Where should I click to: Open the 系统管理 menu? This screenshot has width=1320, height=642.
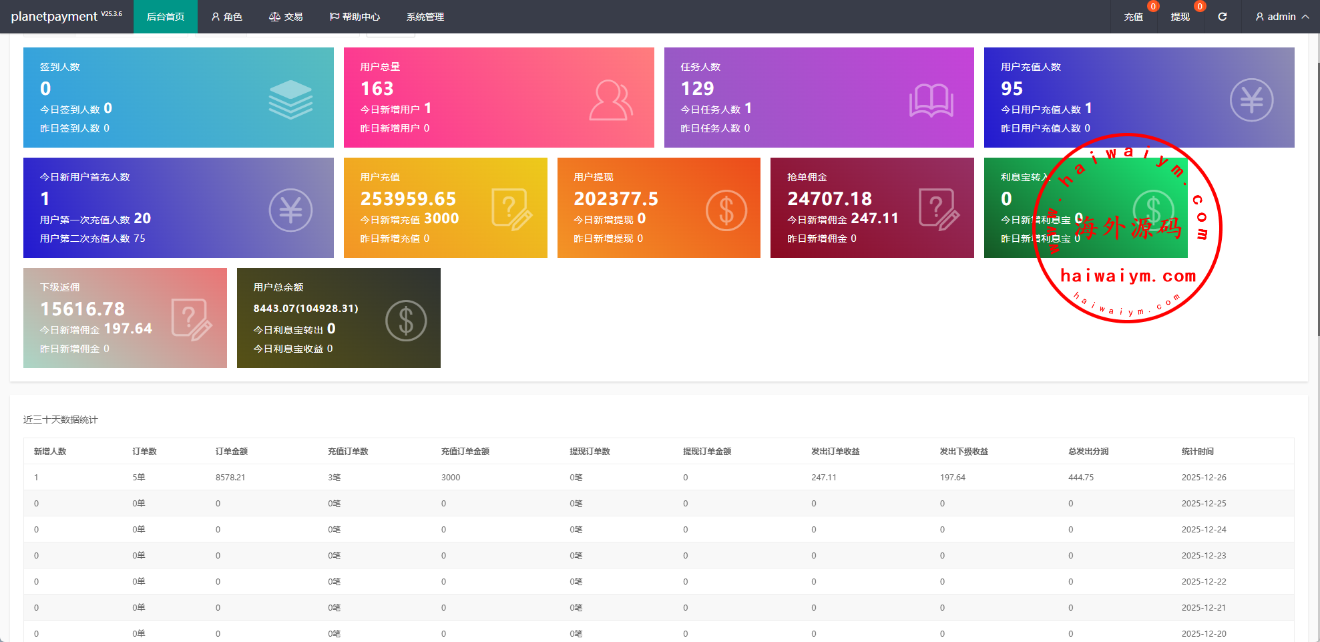425,17
